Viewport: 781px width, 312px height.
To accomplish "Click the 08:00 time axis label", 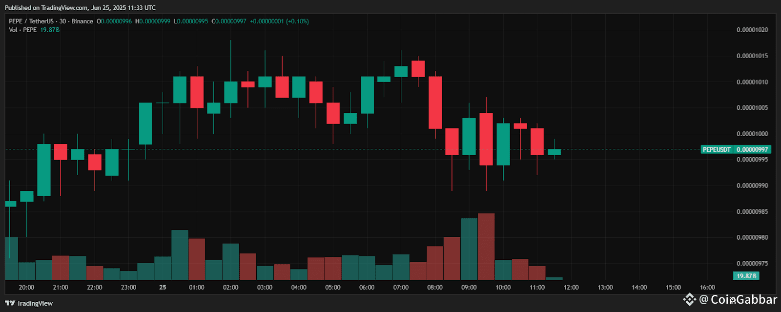I will pyautogui.click(x=435, y=287).
